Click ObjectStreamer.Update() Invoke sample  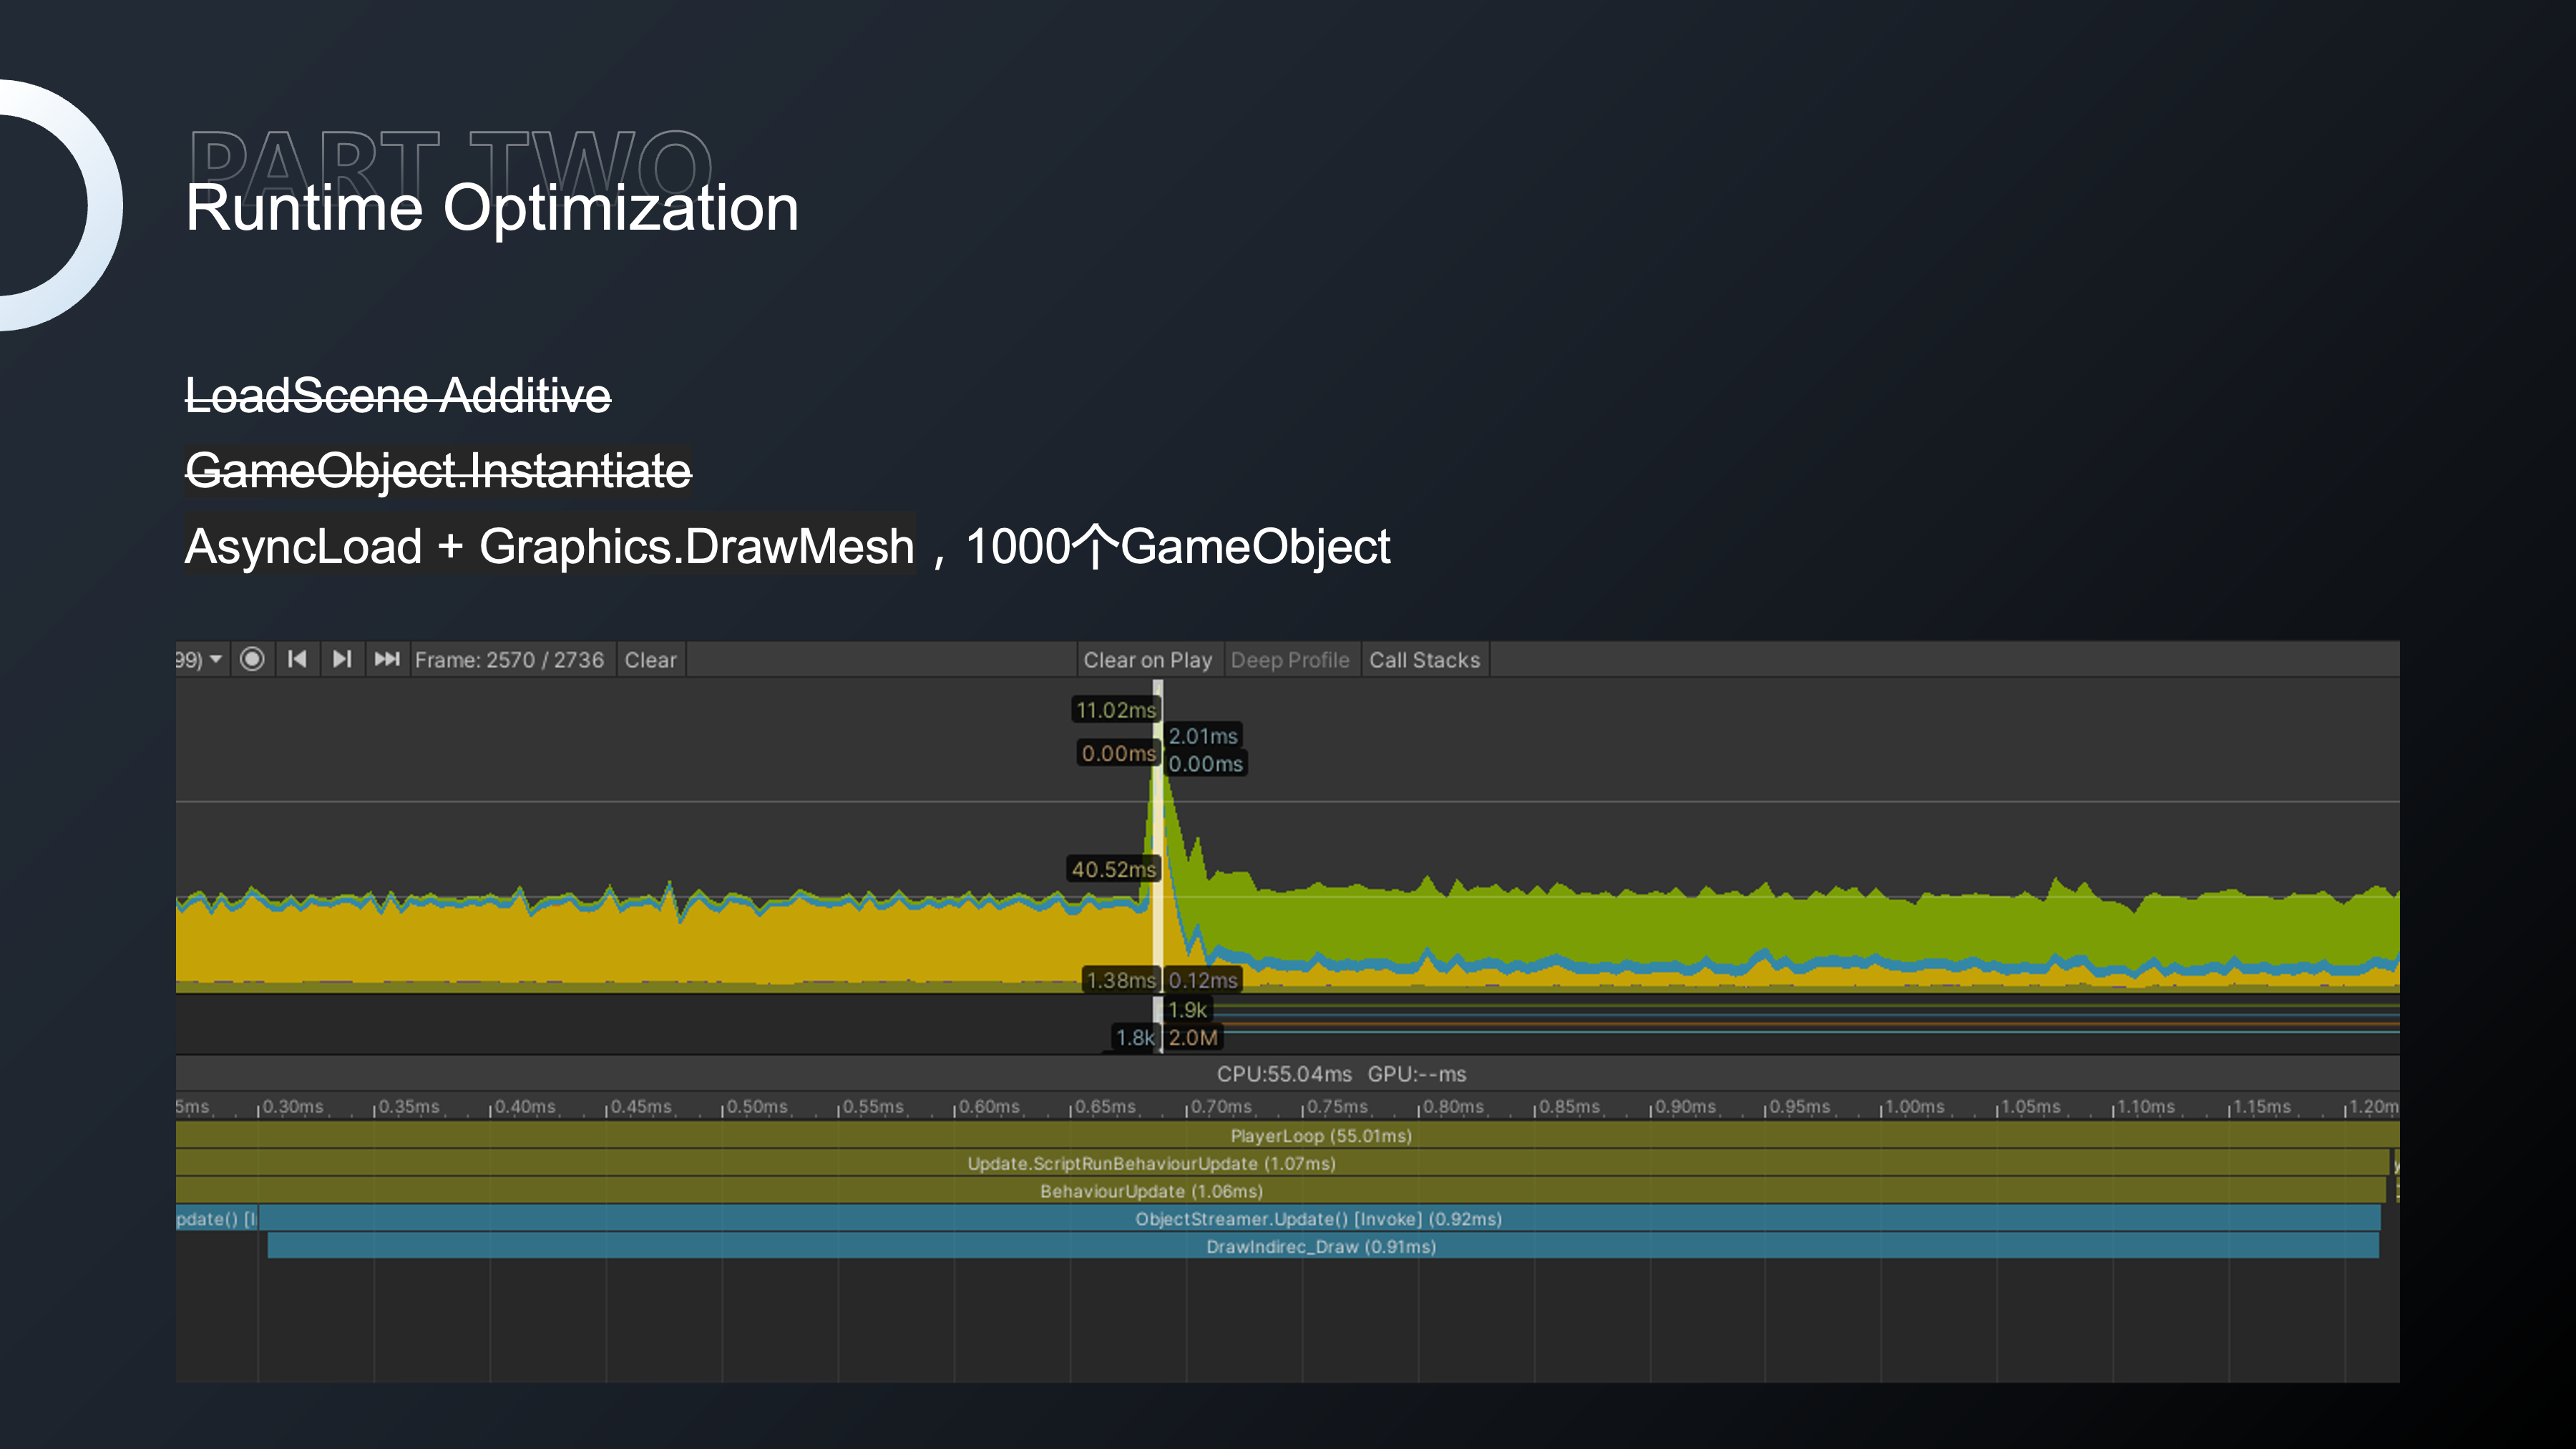(x=1318, y=1218)
